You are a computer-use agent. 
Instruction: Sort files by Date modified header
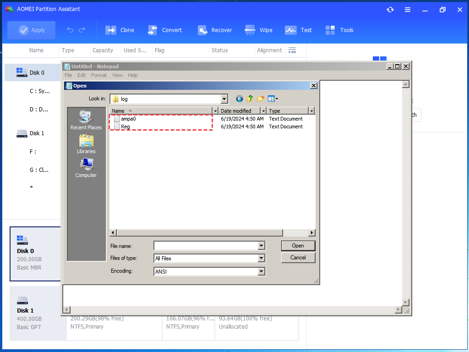[x=240, y=111]
